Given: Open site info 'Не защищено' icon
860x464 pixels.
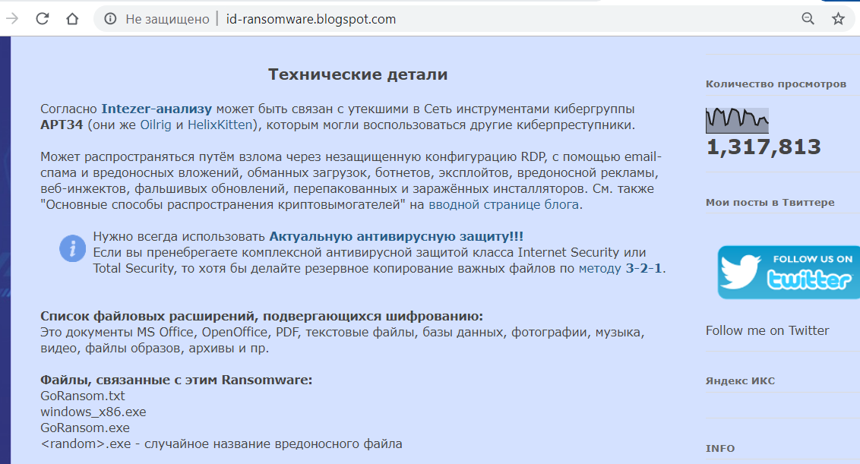Looking at the screenshot, I should pos(110,19).
